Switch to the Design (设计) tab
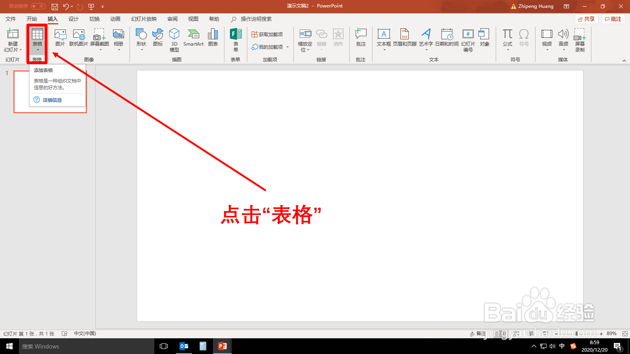Image resolution: width=630 pixels, height=354 pixels. [x=73, y=19]
